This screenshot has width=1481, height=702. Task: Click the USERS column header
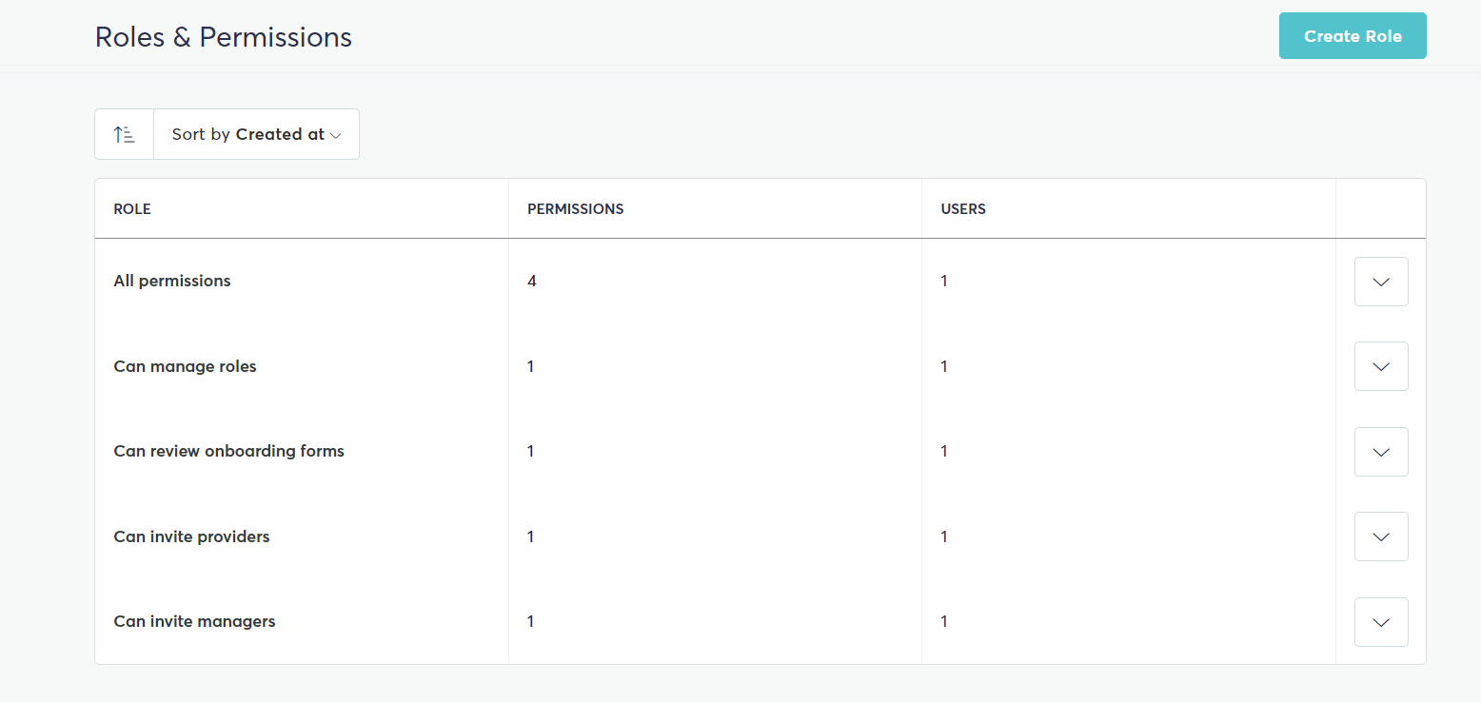(x=963, y=209)
